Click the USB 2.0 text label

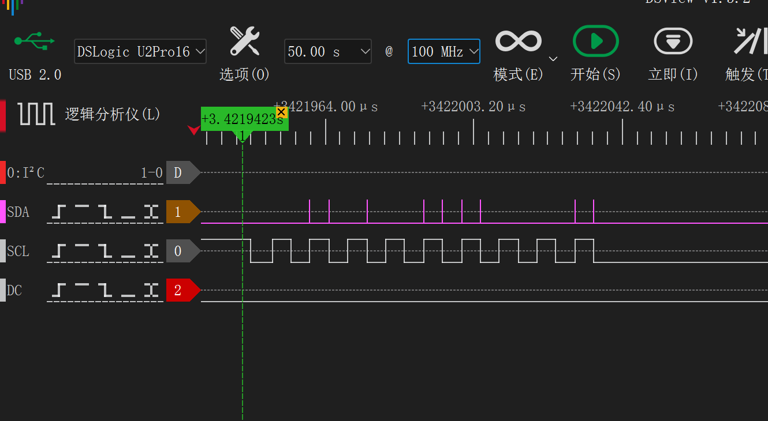coord(35,75)
